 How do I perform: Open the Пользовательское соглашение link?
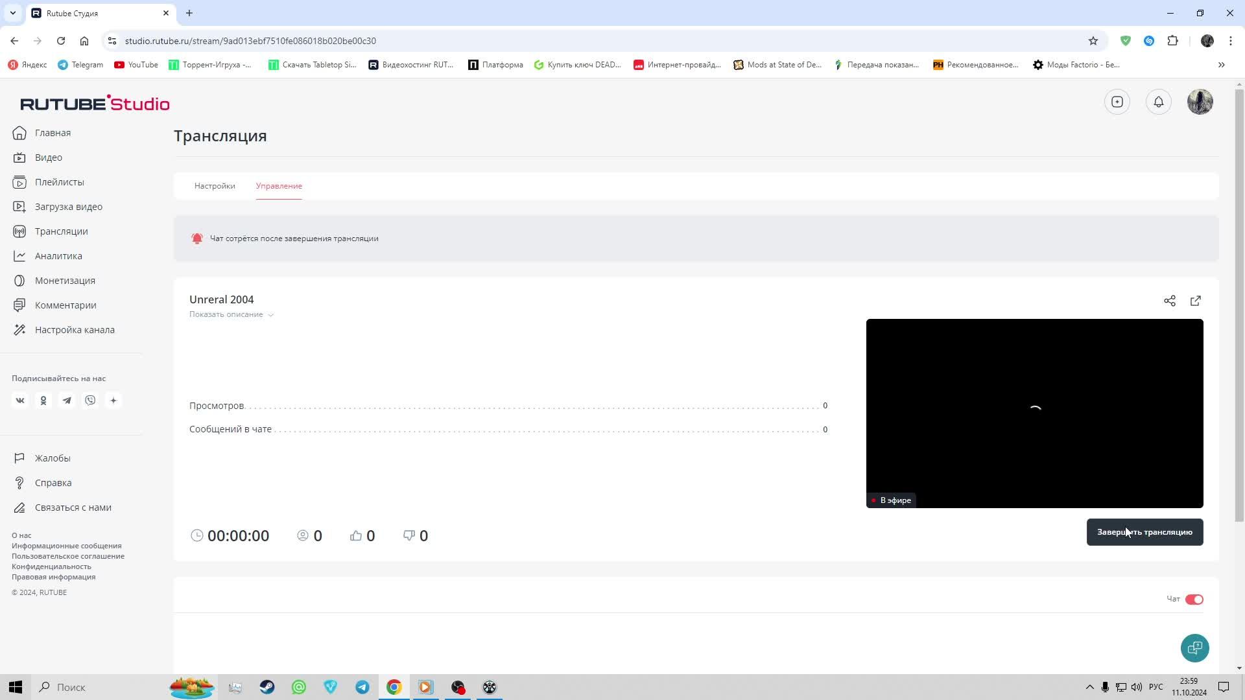tap(68, 556)
